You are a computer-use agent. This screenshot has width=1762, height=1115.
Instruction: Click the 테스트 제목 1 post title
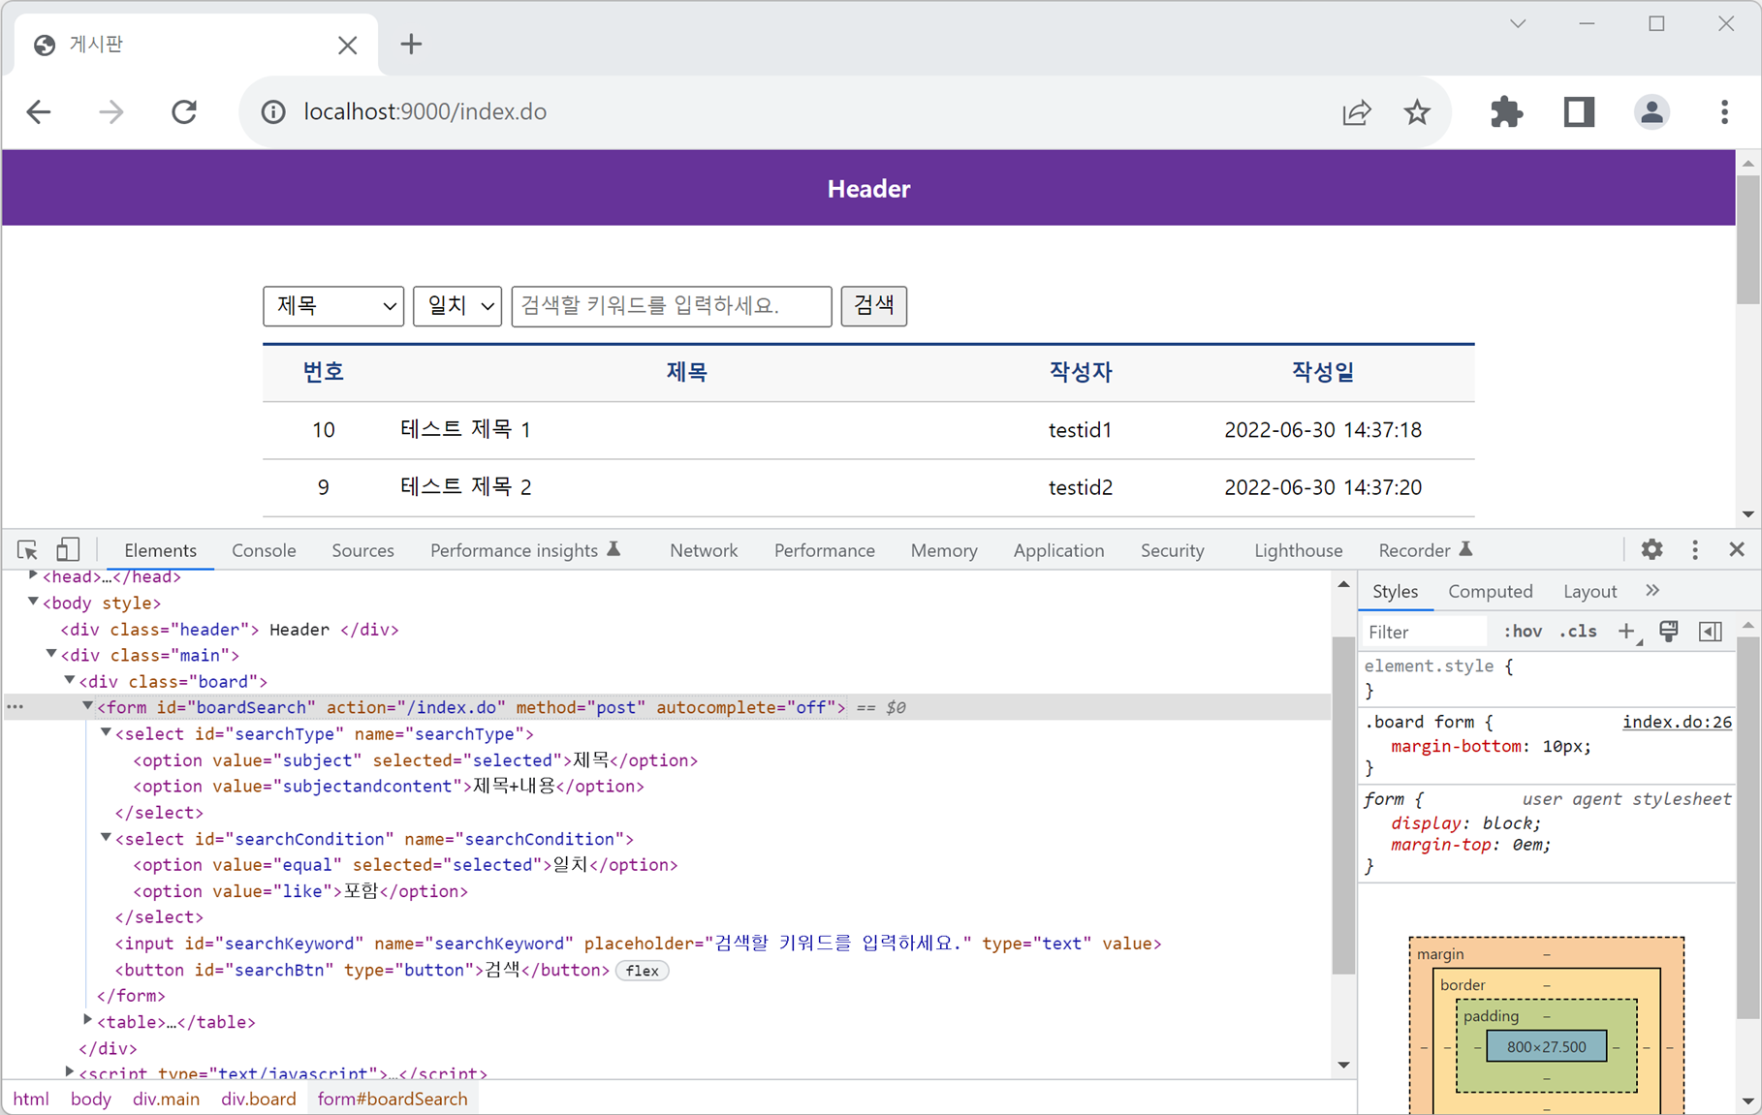tap(465, 429)
